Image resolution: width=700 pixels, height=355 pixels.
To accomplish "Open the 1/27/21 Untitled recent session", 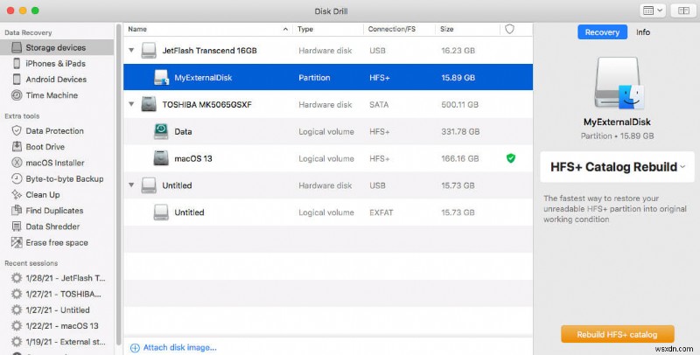I will [x=57, y=310].
